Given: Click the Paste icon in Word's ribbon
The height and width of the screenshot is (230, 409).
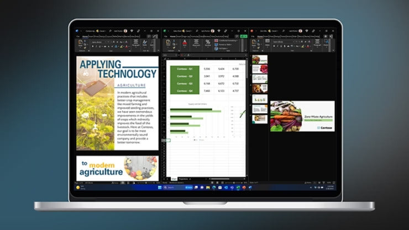Looking at the screenshot, I should [80, 43].
